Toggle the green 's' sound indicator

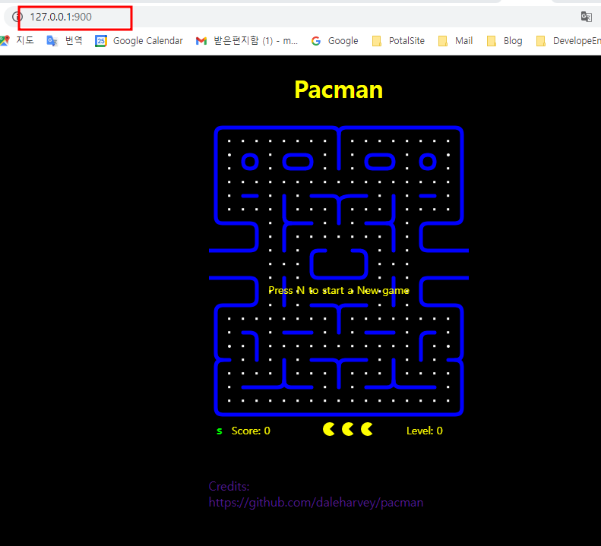tap(220, 431)
